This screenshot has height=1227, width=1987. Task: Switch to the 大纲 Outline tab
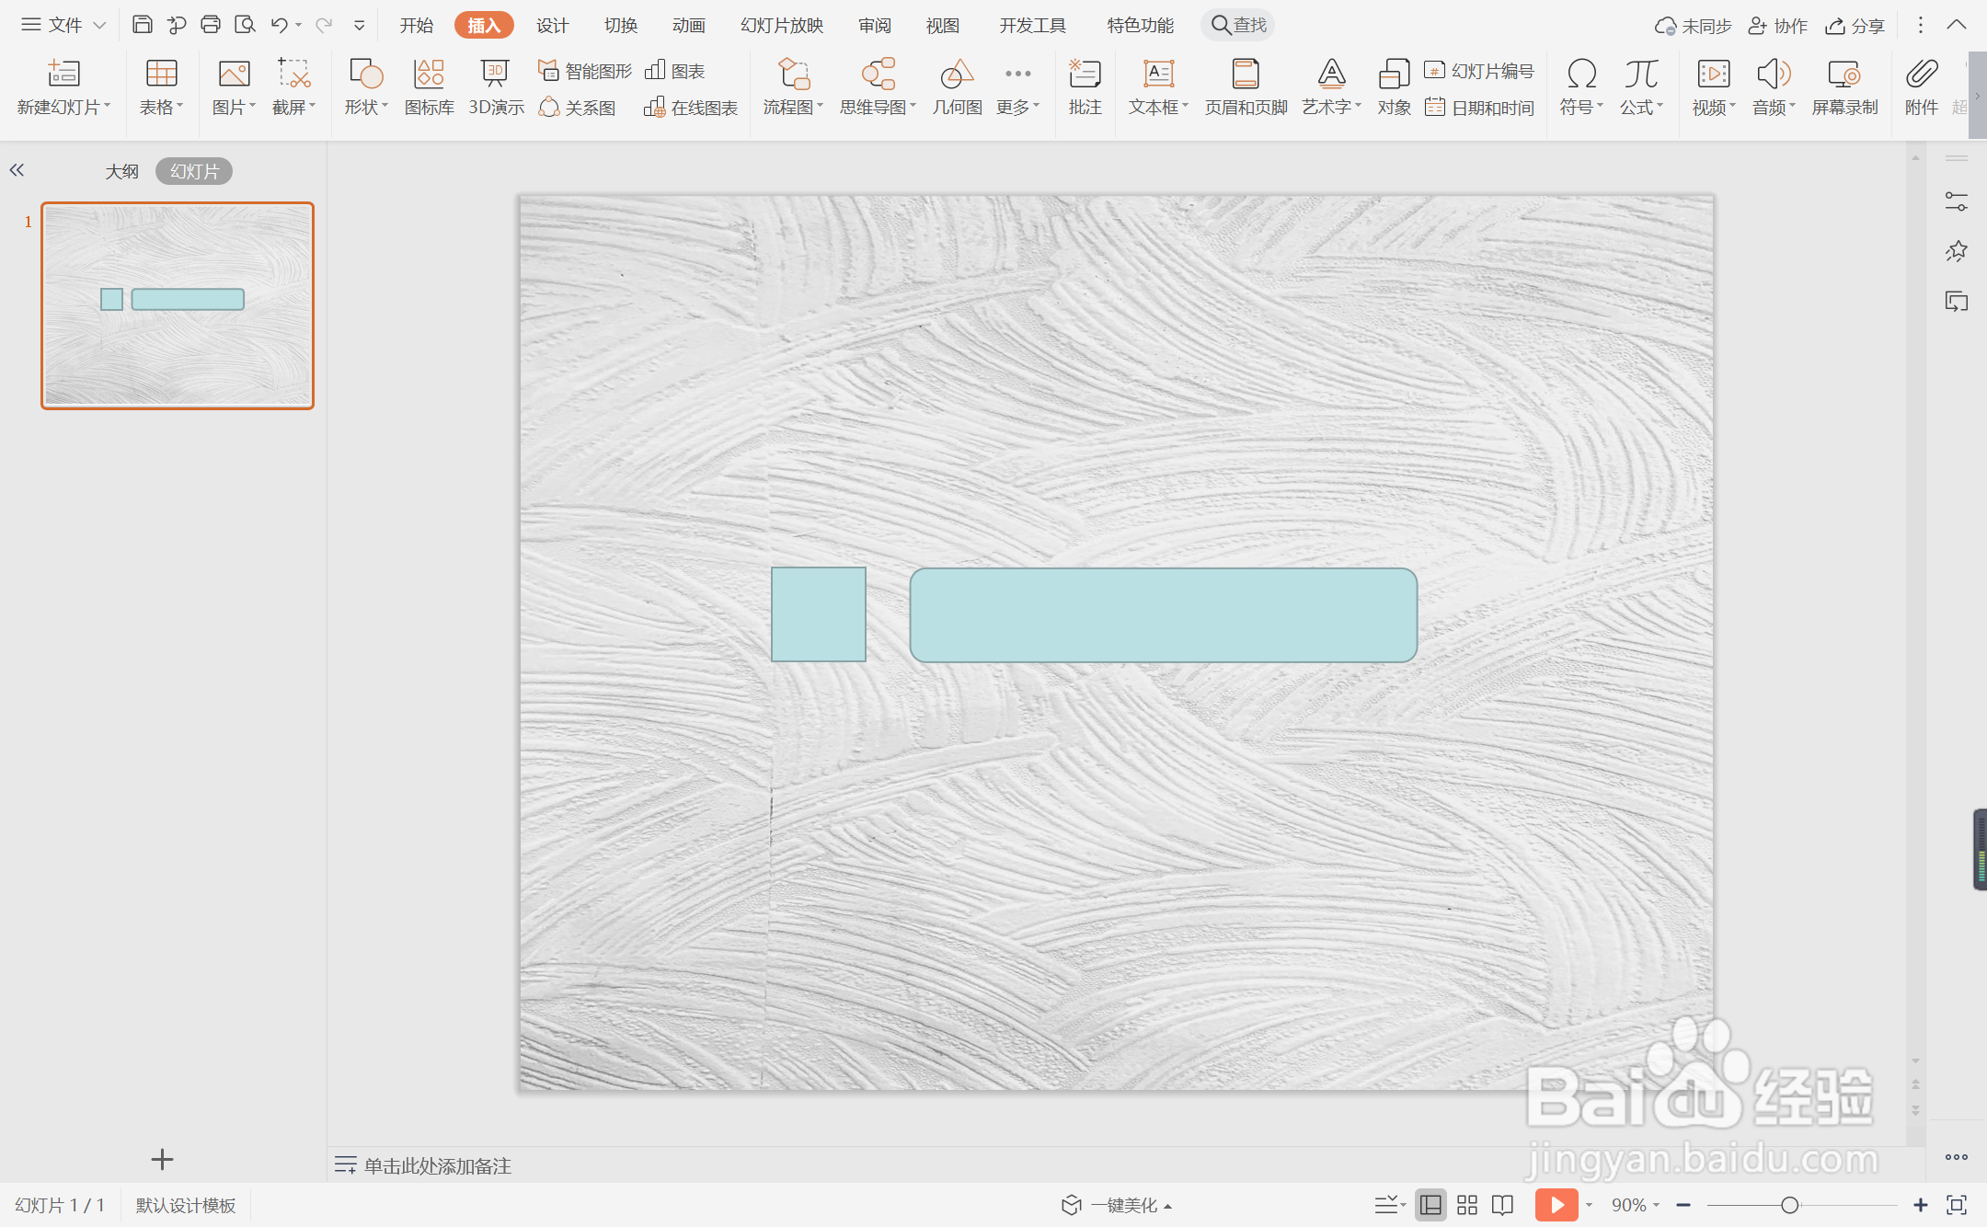pos(121,171)
